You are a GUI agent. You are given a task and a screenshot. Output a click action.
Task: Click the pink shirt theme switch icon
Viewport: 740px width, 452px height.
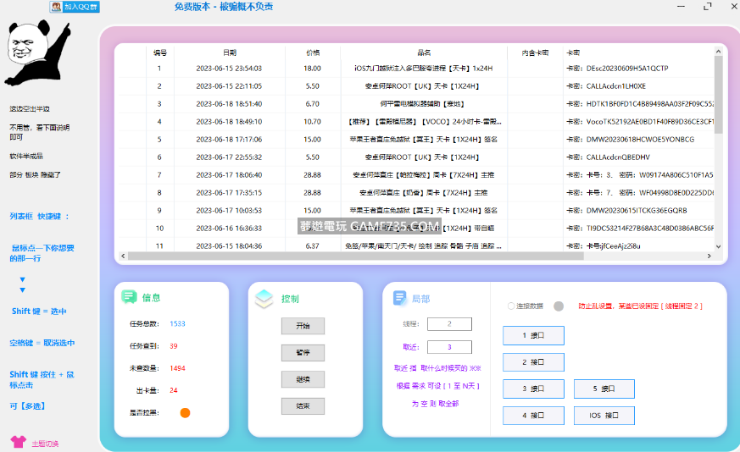tap(17, 442)
